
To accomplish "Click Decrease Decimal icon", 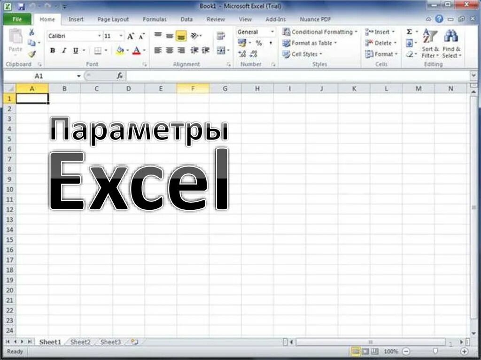I will coord(253,54).
